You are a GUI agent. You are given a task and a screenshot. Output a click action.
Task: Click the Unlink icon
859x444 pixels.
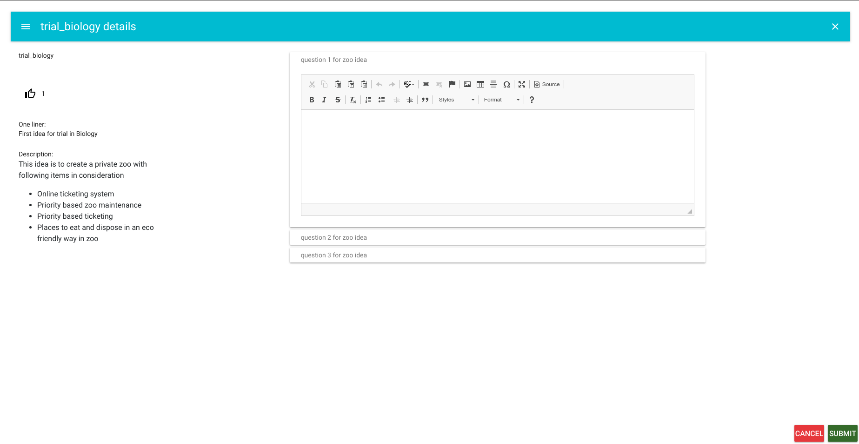(x=439, y=84)
